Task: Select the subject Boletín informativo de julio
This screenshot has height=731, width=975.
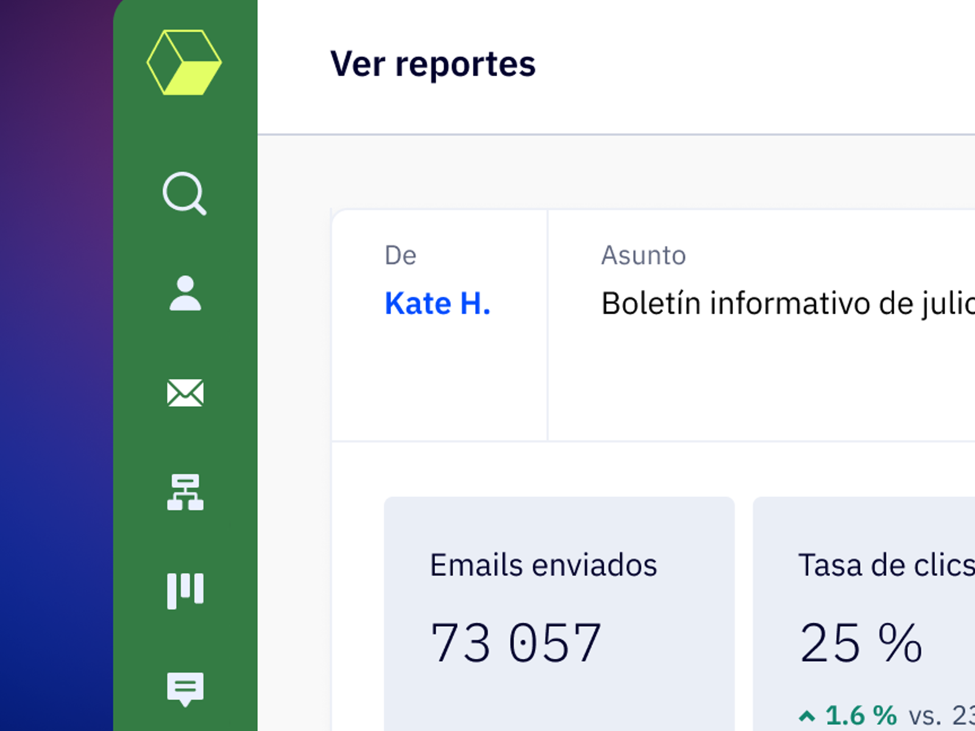Action: tap(786, 303)
